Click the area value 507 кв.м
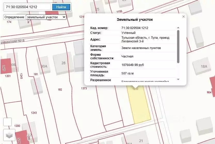This screenshot has height=144, width=215. [x=128, y=73]
